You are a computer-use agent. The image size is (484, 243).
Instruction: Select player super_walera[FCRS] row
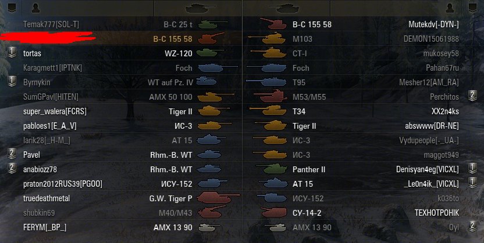tap(121, 111)
